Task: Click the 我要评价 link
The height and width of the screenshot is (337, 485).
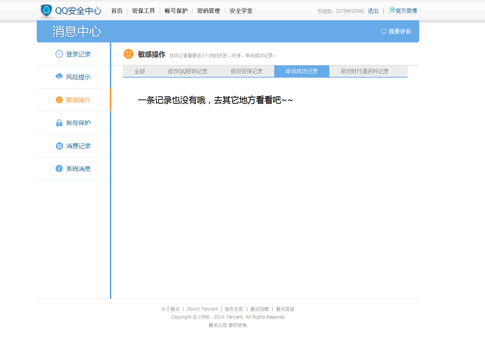Action: click(x=400, y=31)
